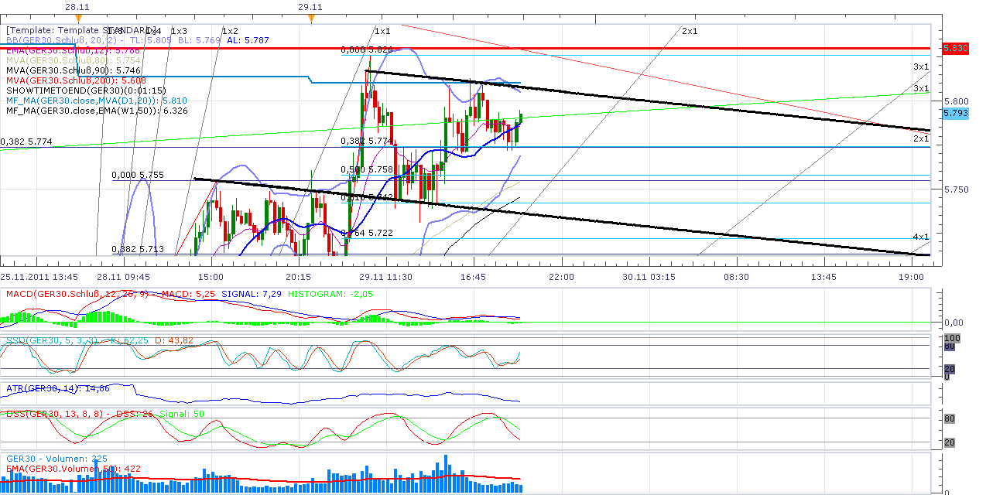Click the 22:00 time axis label
The image size is (986, 495).
560,277
